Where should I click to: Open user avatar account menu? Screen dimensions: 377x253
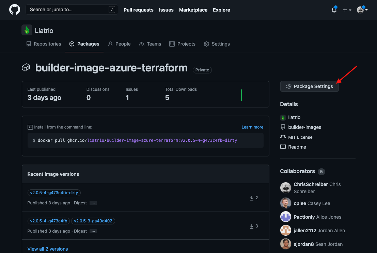click(x=362, y=10)
